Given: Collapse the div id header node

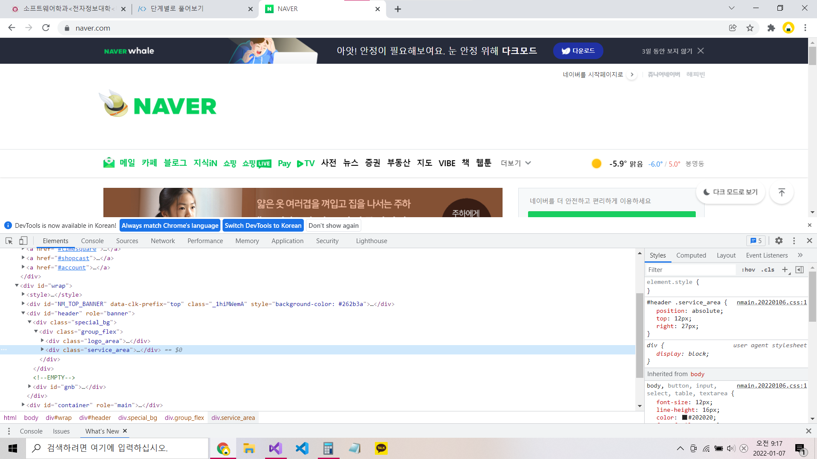Looking at the screenshot, I should pos(23,313).
